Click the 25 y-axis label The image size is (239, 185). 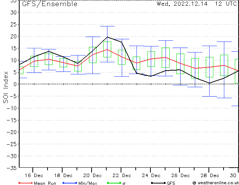point(13,25)
